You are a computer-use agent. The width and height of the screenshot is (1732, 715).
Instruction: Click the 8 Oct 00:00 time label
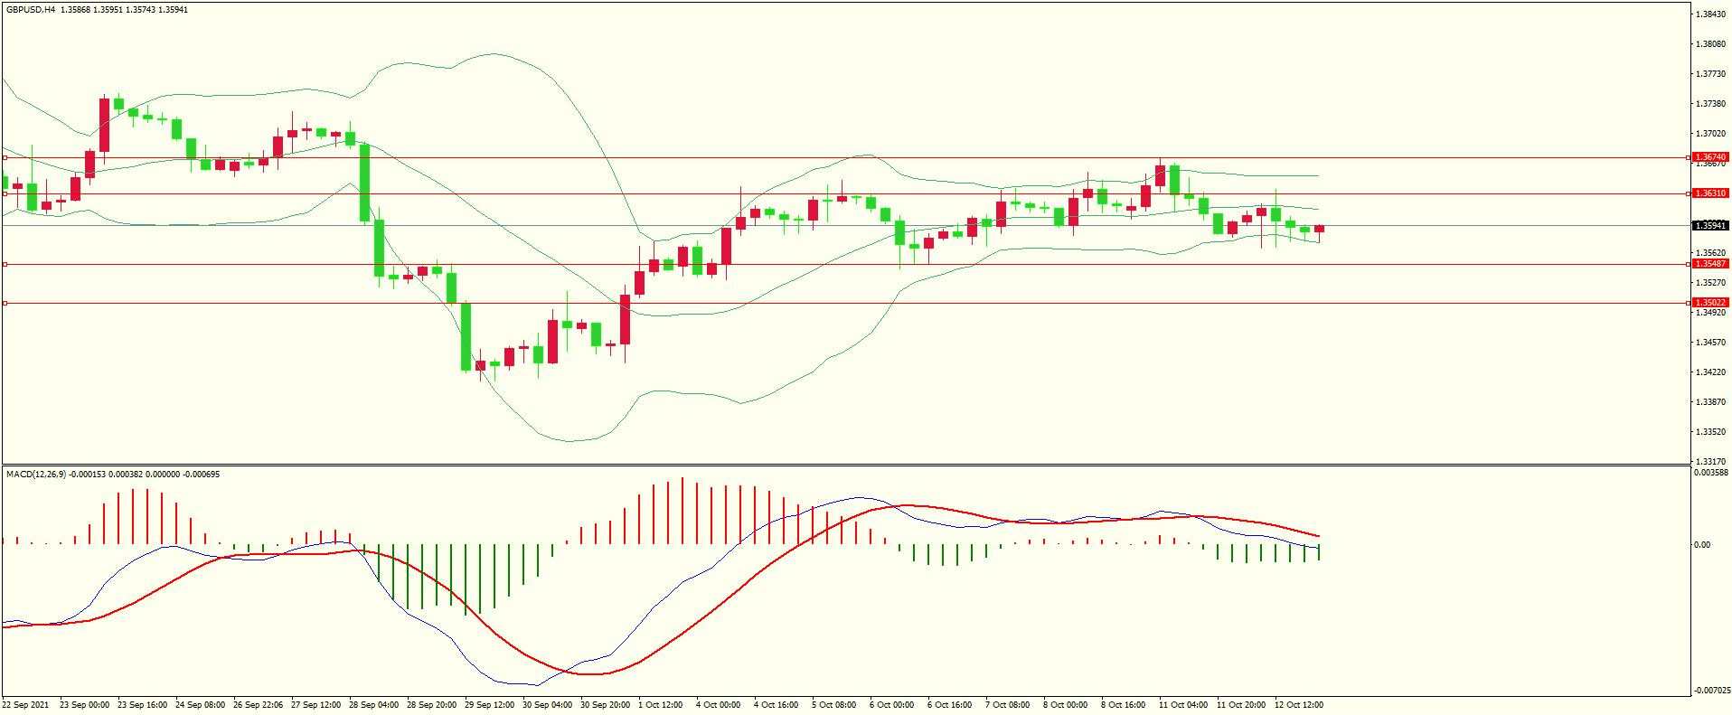click(x=1066, y=704)
